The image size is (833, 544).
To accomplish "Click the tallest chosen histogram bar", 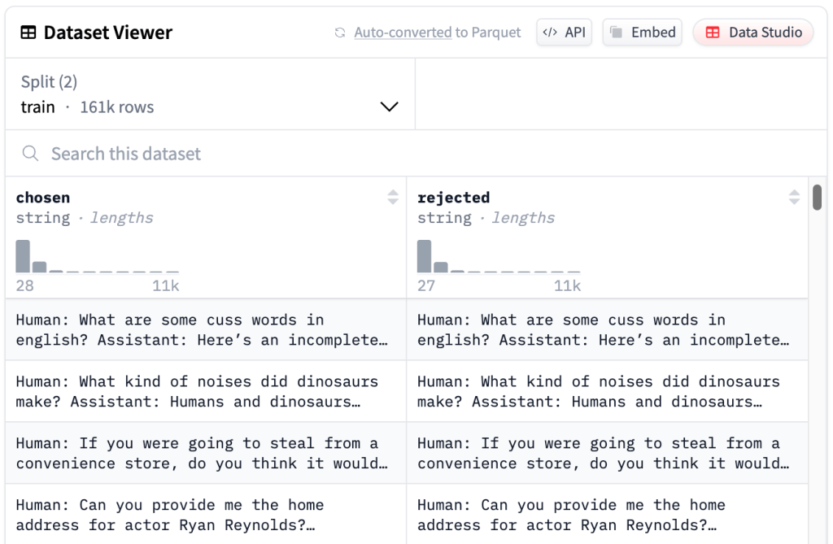I will pos(23,256).
